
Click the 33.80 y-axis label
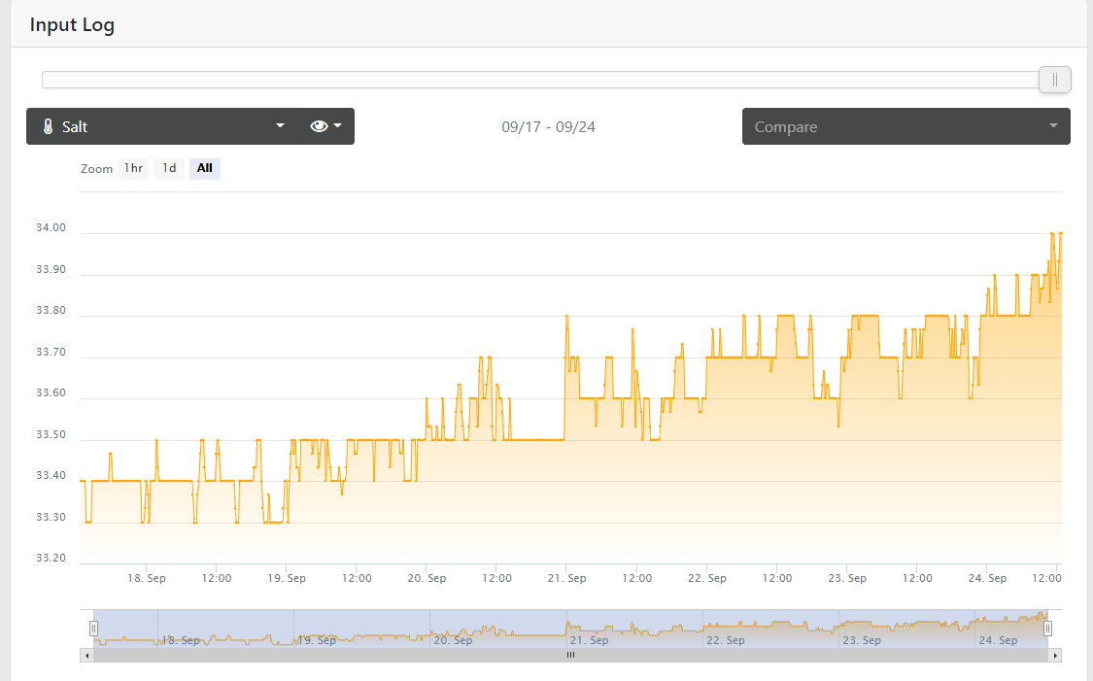click(x=51, y=311)
